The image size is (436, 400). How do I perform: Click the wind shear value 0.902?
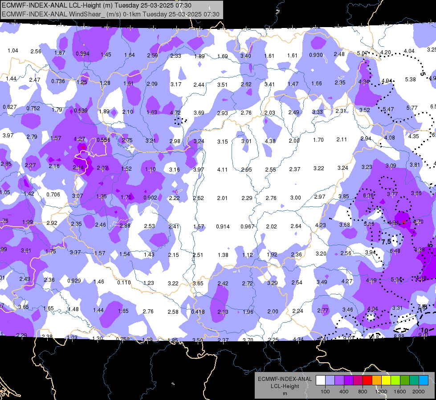(150, 198)
